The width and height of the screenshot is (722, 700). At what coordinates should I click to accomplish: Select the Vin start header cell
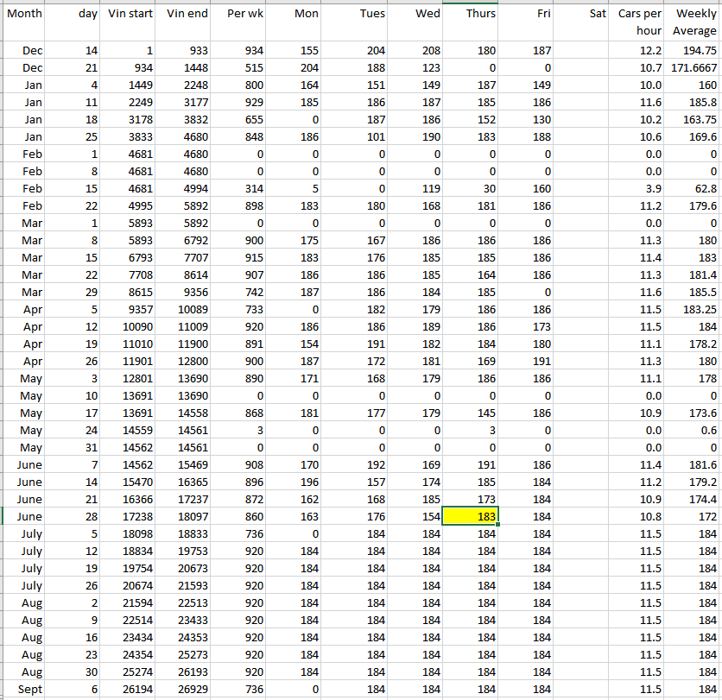point(130,14)
